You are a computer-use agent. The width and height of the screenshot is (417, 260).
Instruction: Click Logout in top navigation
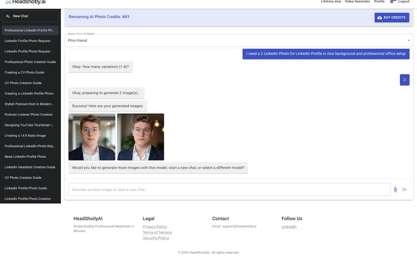403,2
